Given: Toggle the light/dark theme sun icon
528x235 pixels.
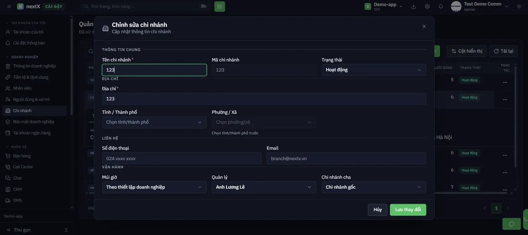Looking at the screenshot, I should [x=519, y=6].
